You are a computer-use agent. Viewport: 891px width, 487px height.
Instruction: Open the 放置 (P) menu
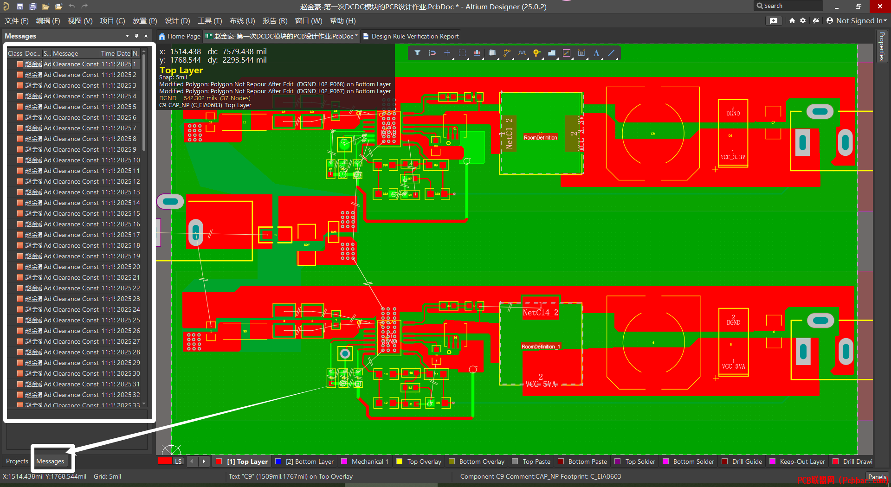click(145, 21)
